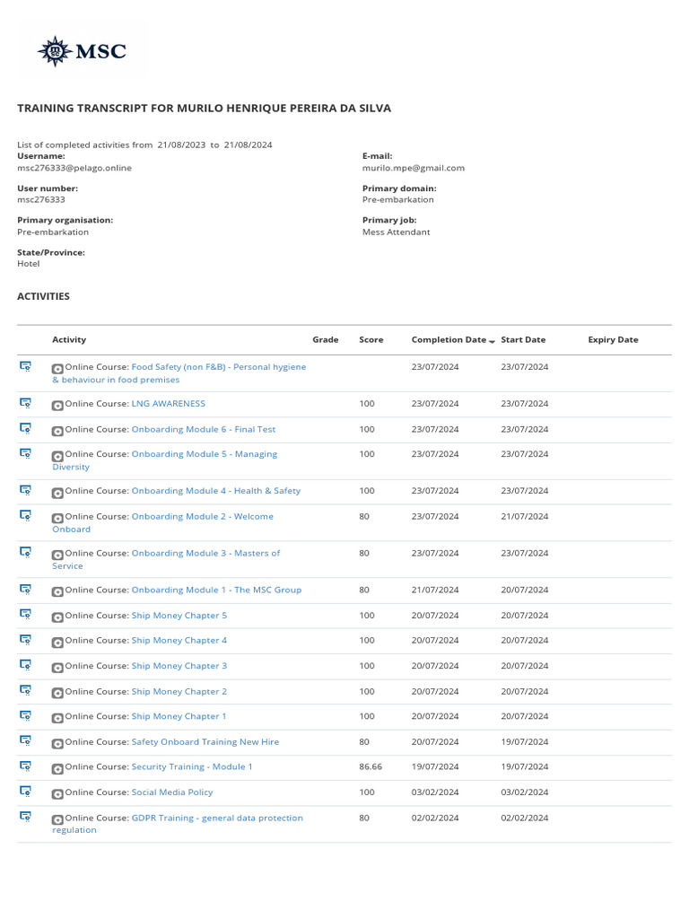Image resolution: width=689 pixels, height=919 pixels.
Task: Click the score 86.66 value
Action: click(x=371, y=766)
